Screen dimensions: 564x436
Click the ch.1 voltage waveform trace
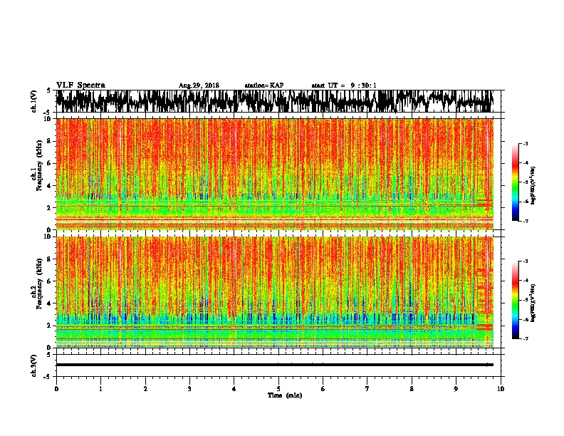pyautogui.click(x=275, y=101)
